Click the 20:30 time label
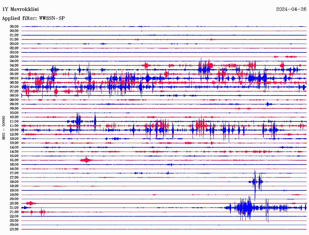 click(14, 203)
